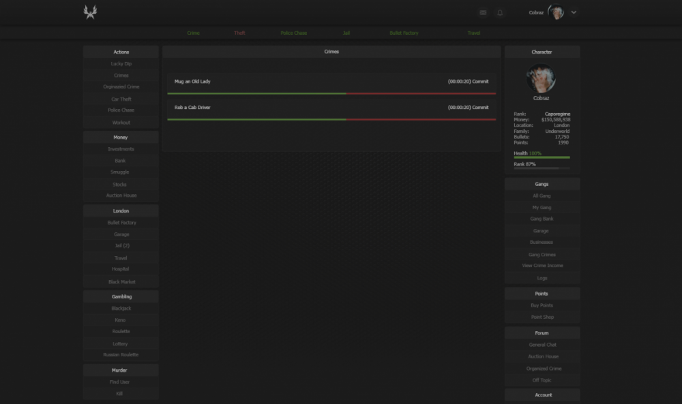This screenshot has width=682, height=404.
Task: Go to the Bank page
Action: pos(121,161)
